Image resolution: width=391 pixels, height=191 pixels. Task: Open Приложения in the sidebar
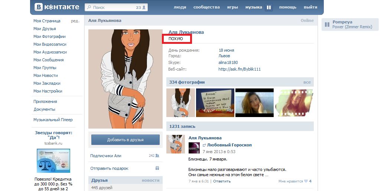pos(45,101)
